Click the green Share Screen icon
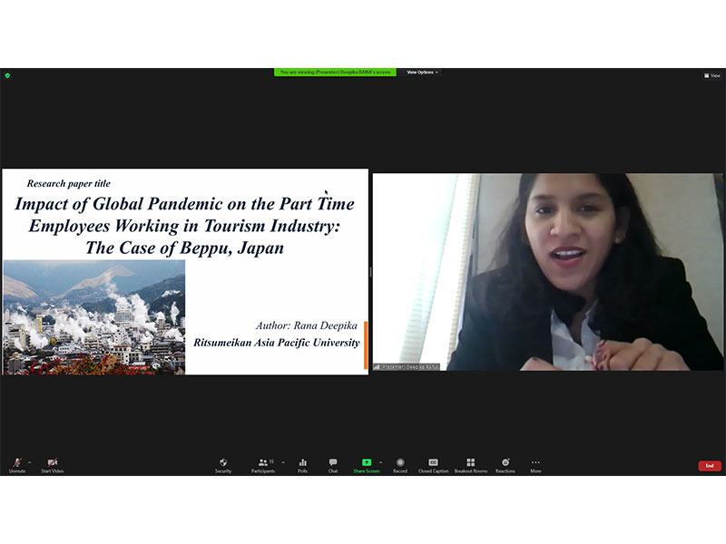Screen dimensions: 726x544 pyautogui.click(x=367, y=463)
